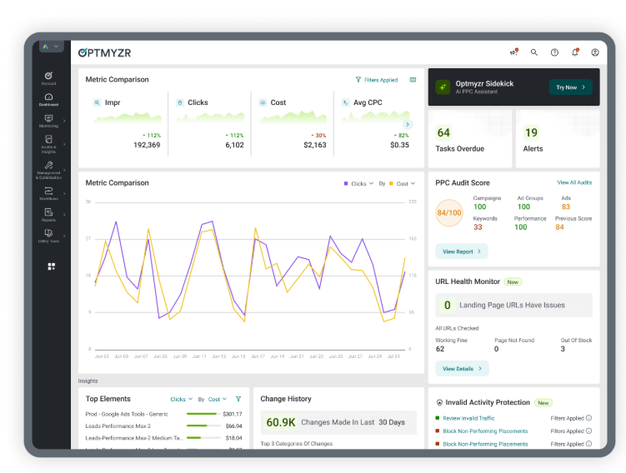Open the help question mark icon

(554, 52)
